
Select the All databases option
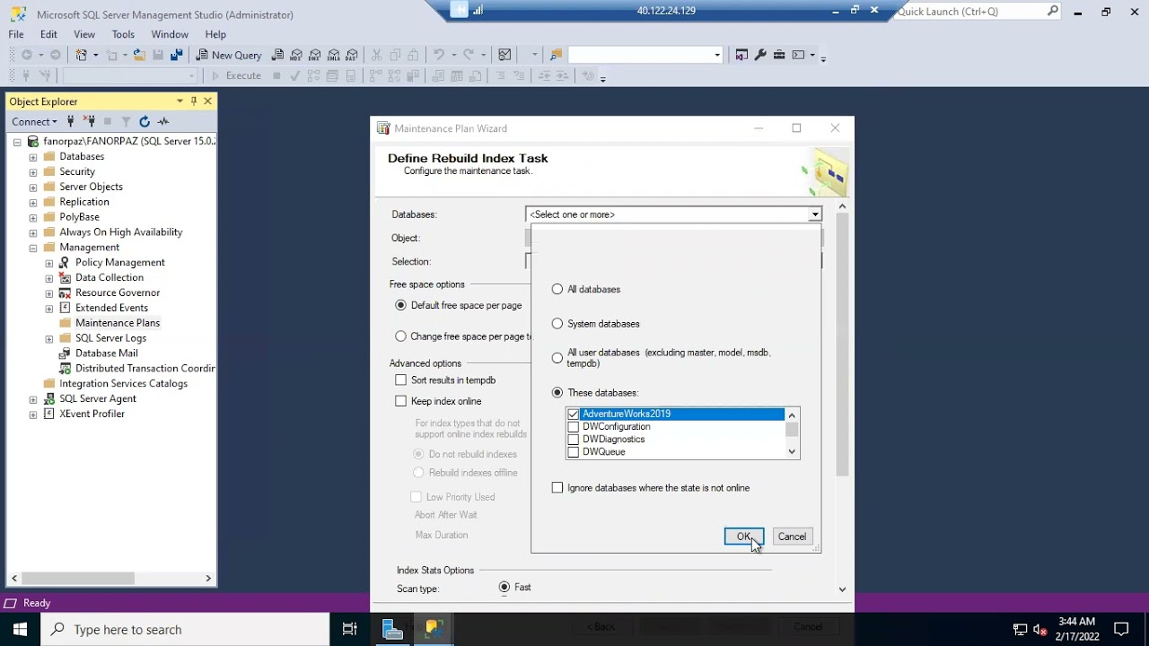pyautogui.click(x=557, y=289)
